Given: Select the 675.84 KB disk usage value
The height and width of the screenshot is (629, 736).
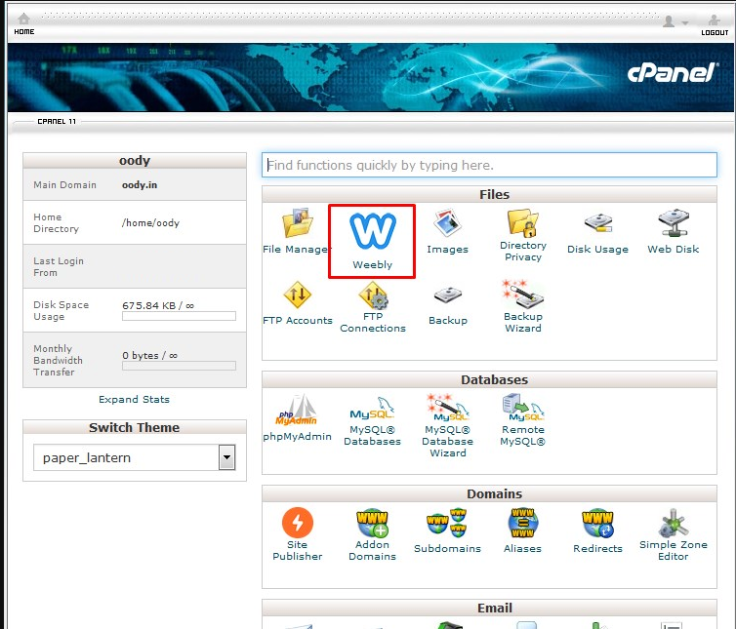Looking at the screenshot, I should pos(148,305).
